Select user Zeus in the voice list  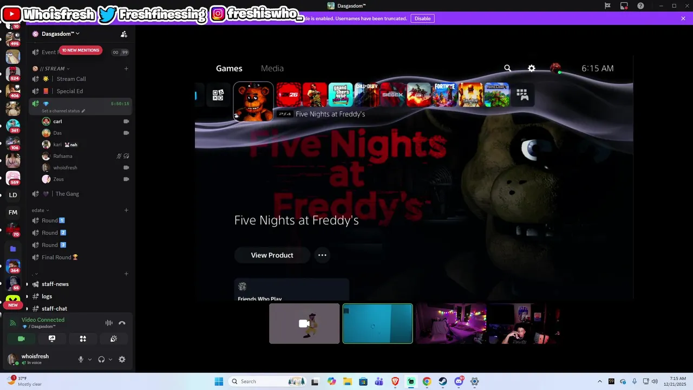[58, 179]
